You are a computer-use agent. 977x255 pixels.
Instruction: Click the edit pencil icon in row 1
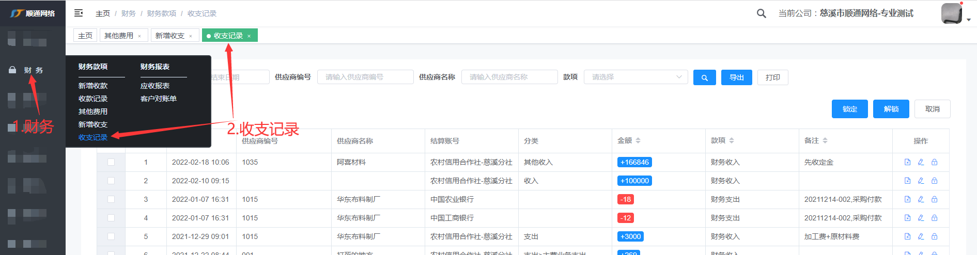coord(921,162)
